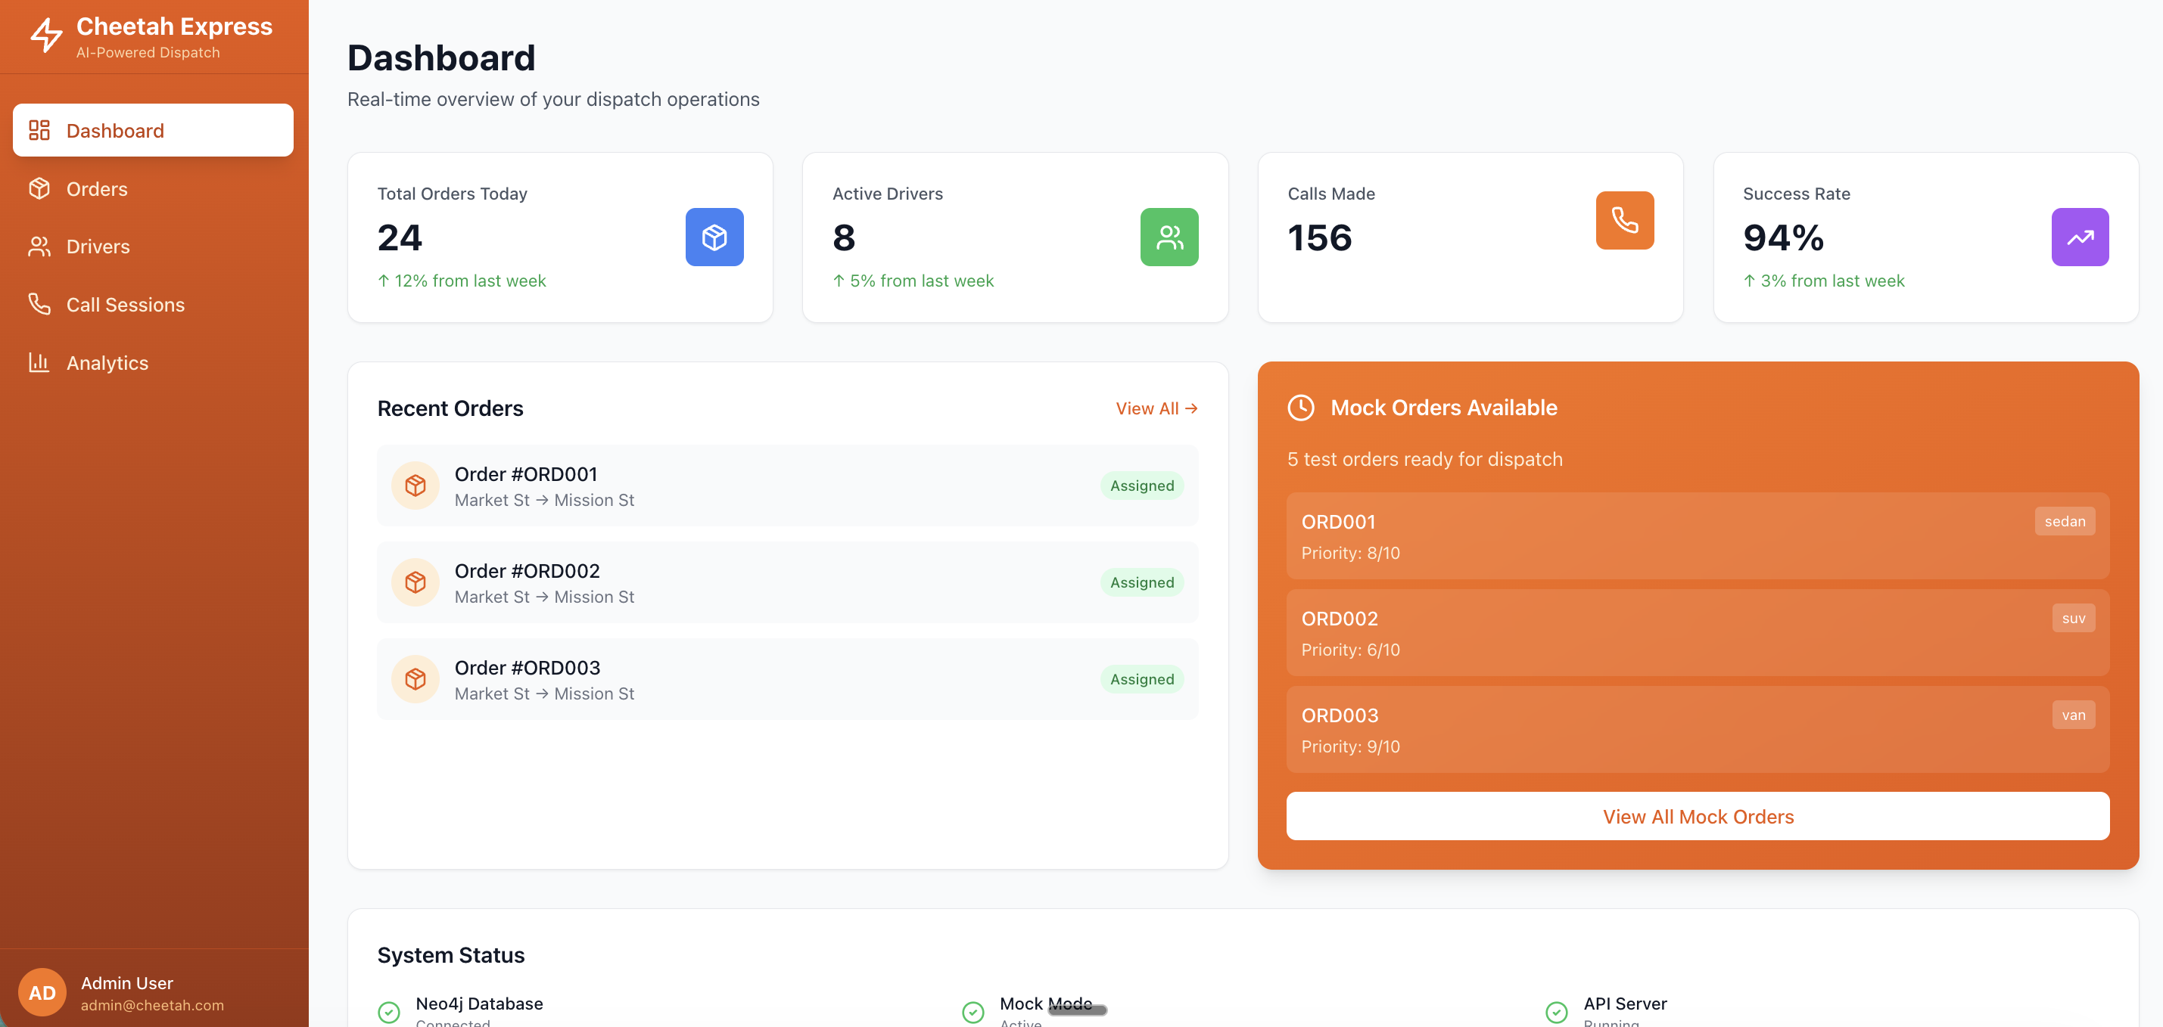Open Call Sessions from the sidebar
This screenshot has height=1027, width=2163.
pyautogui.click(x=125, y=305)
